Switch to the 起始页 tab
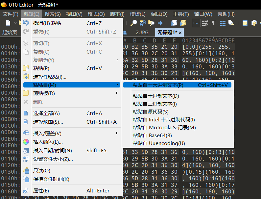This screenshot has width=261, height=199. (10, 32)
